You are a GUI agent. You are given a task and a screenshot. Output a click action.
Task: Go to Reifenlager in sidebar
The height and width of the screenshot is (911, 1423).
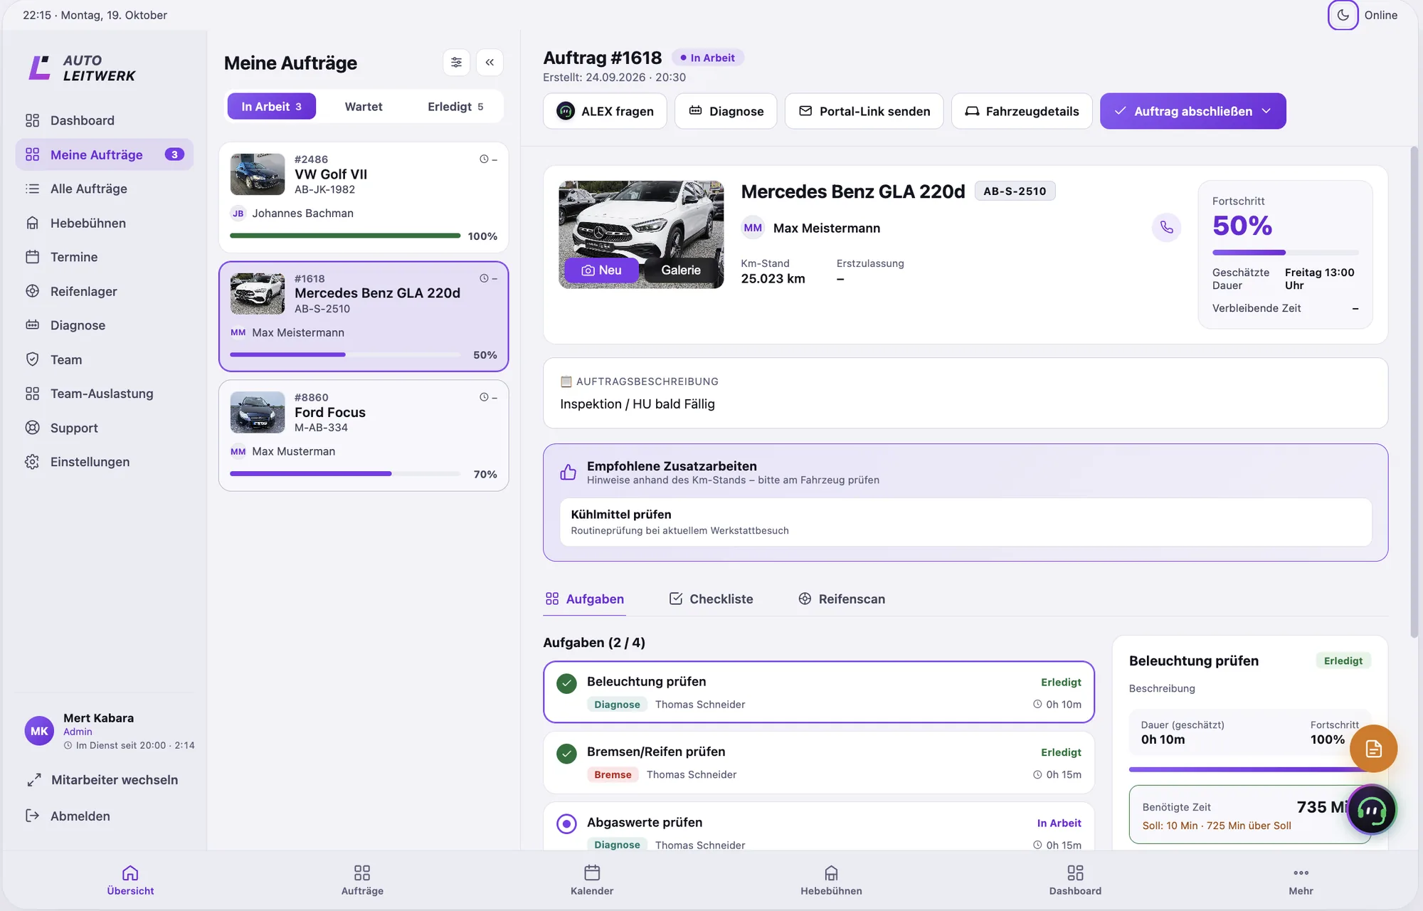coord(104,291)
